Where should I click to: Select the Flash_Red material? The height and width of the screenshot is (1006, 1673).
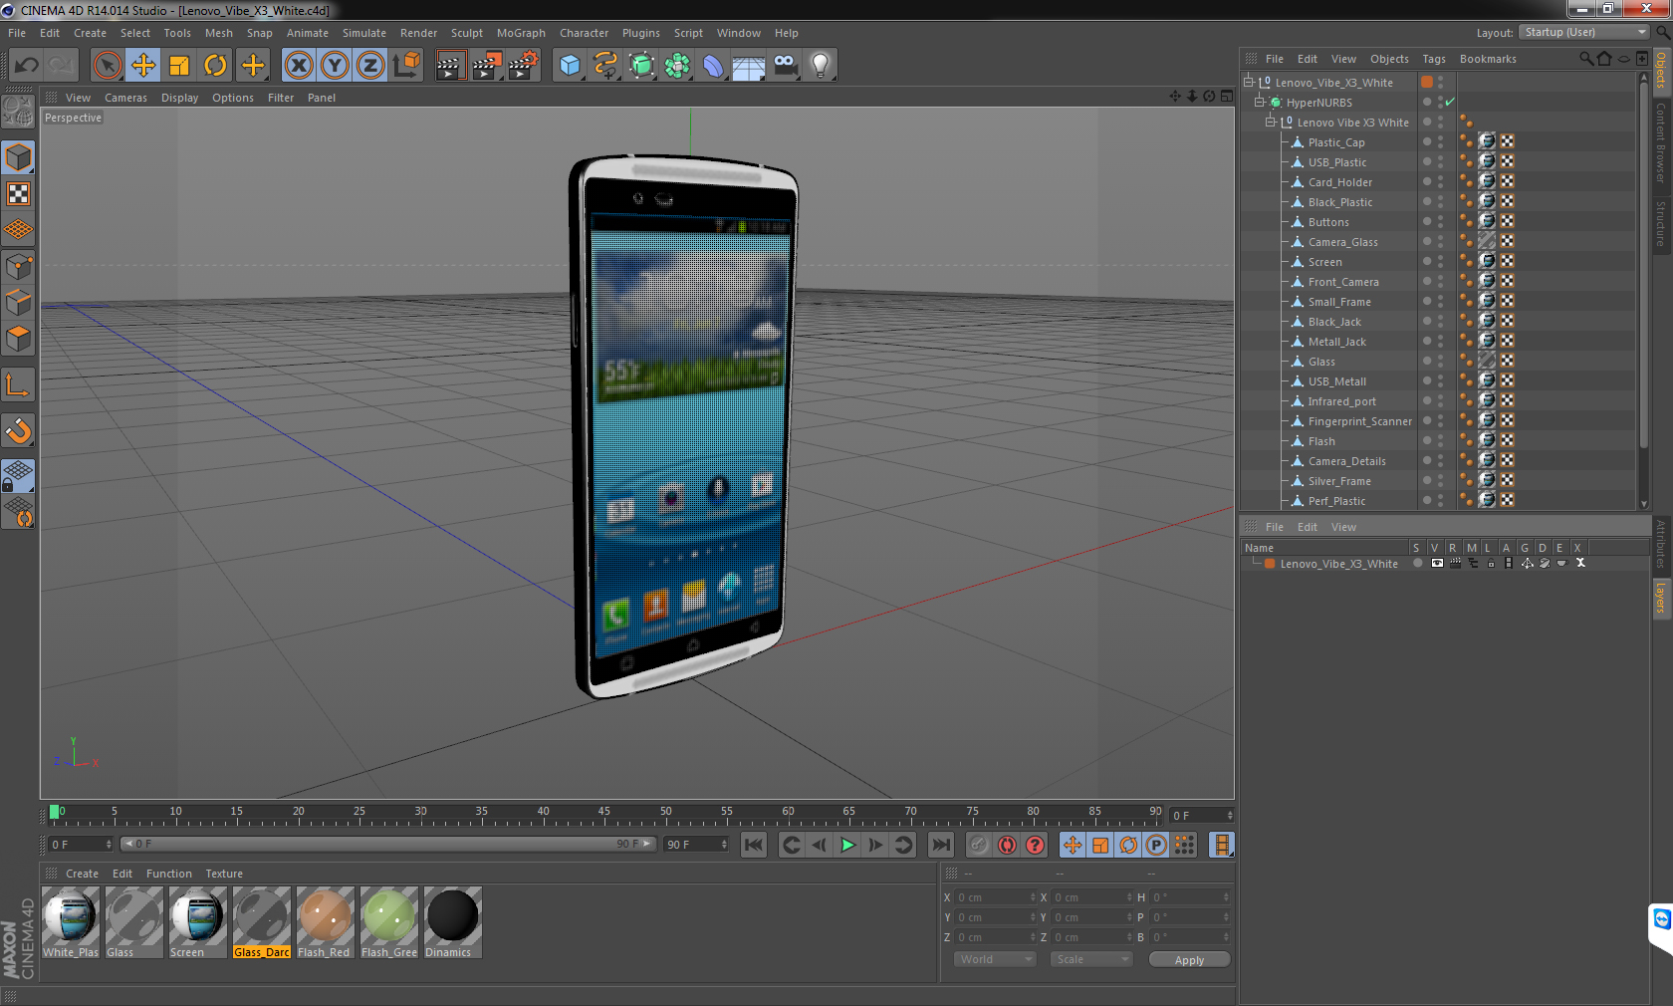[325, 922]
